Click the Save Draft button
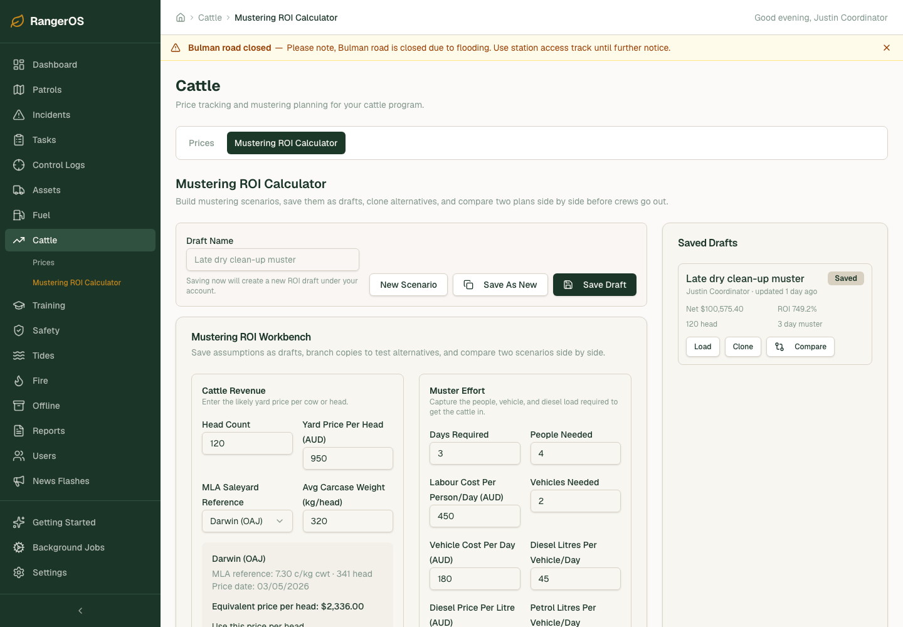 [594, 285]
